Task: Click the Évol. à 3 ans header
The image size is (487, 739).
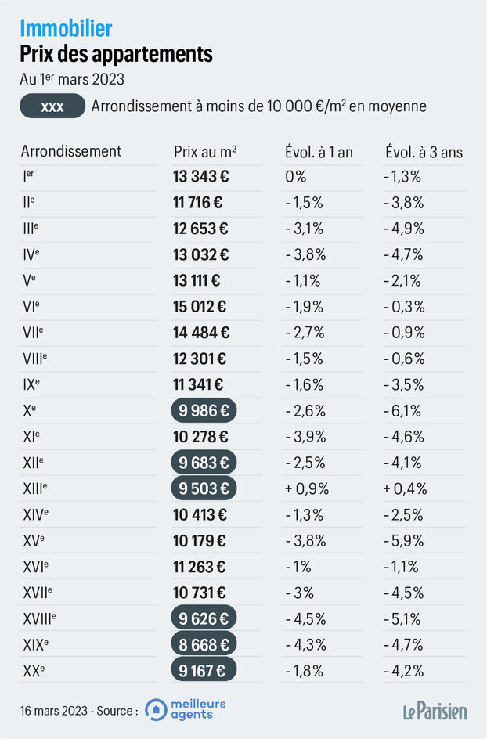Action: click(424, 152)
